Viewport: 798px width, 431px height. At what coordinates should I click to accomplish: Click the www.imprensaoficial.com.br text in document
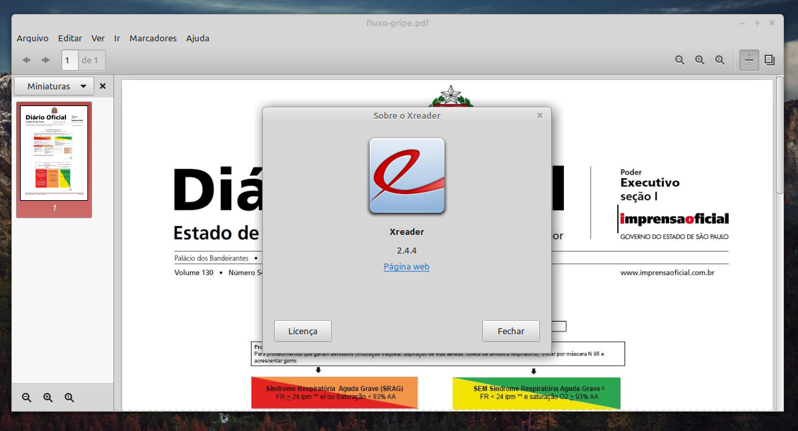(667, 273)
